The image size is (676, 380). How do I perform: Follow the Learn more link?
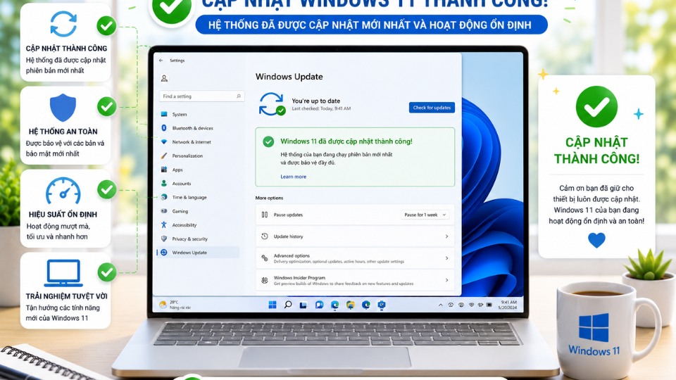tap(293, 177)
